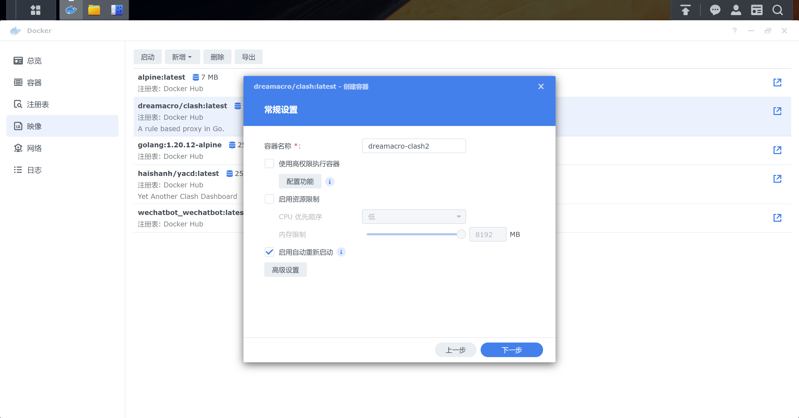Open the main menu grid icon
The width and height of the screenshot is (799, 418).
pyautogui.click(x=35, y=10)
